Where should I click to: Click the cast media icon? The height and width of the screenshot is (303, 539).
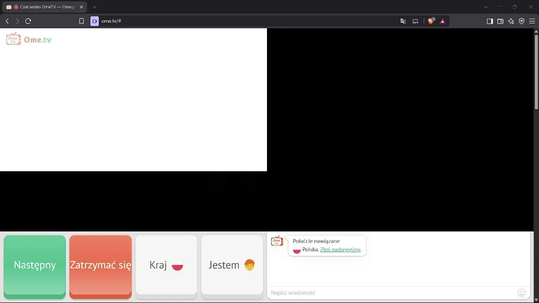pos(415,21)
